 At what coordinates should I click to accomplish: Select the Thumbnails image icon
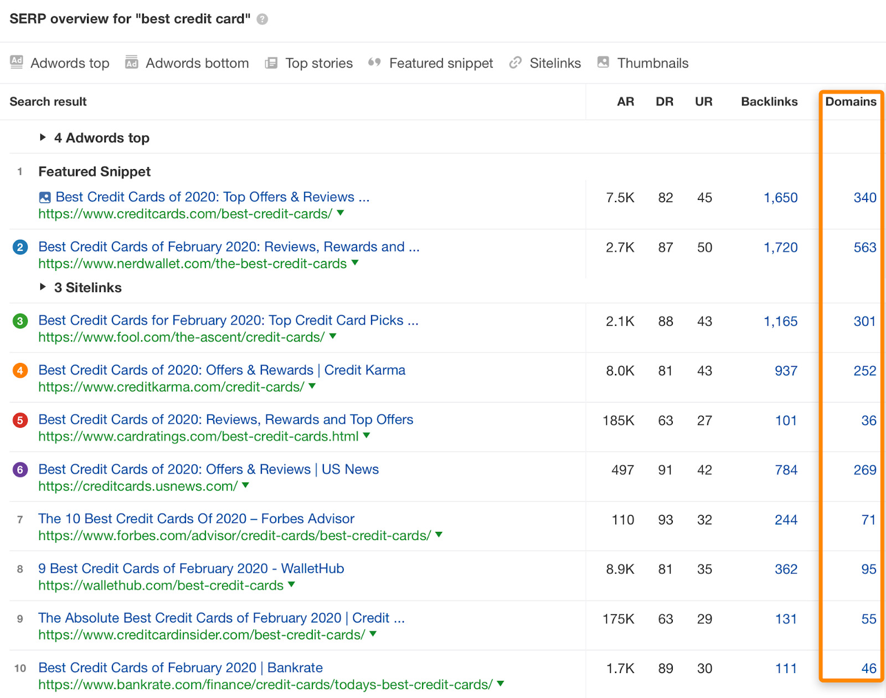click(602, 63)
